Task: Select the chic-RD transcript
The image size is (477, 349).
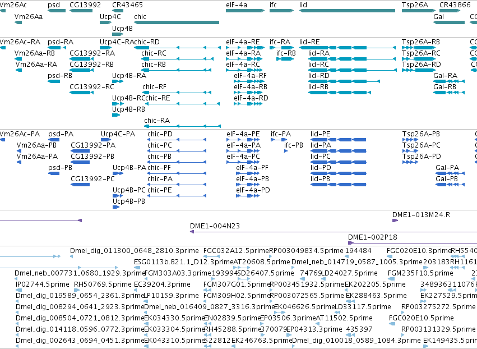Action: pos(177,48)
